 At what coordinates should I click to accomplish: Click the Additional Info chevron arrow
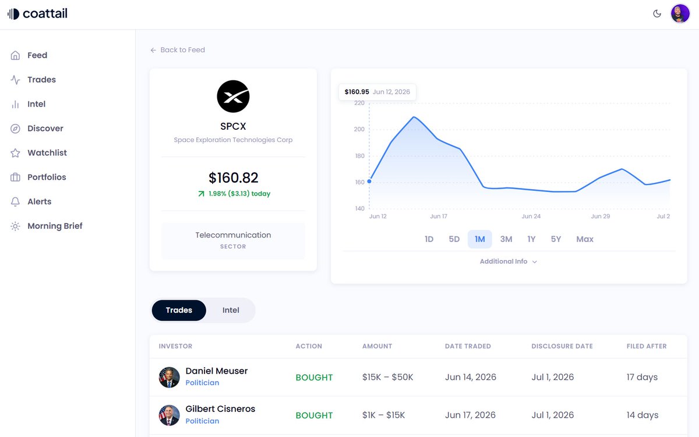pyautogui.click(x=535, y=262)
